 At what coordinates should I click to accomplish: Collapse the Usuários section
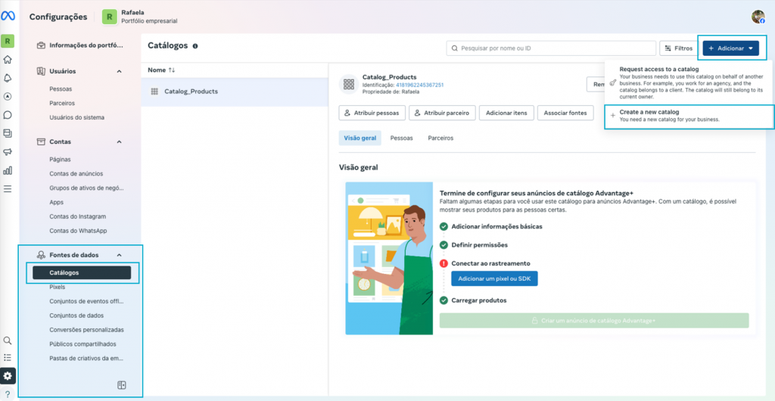pyautogui.click(x=119, y=71)
